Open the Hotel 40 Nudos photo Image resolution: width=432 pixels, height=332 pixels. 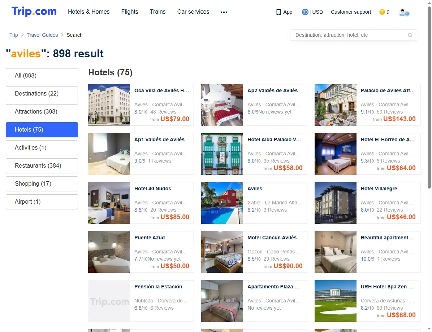coord(109,203)
